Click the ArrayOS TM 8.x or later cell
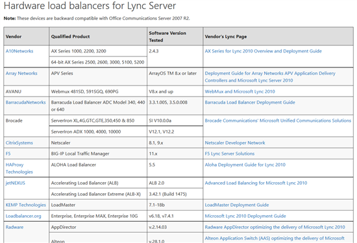Screen dimensions: 357x243 point(175,77)
